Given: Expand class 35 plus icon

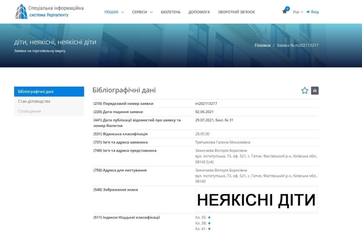Looking at the screenshot, I should (x=209, y=218).
